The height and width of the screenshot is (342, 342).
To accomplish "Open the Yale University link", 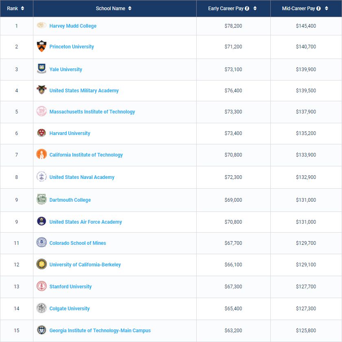I will point(66,70).
